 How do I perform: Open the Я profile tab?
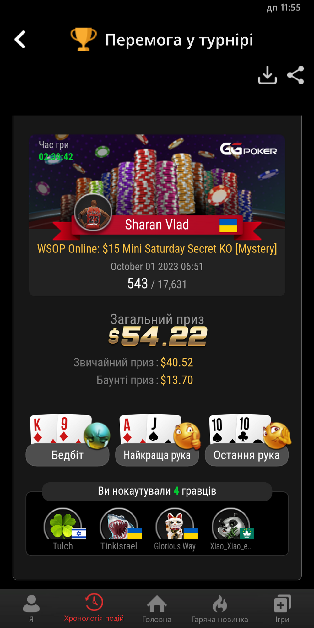(x=31, y=608)
